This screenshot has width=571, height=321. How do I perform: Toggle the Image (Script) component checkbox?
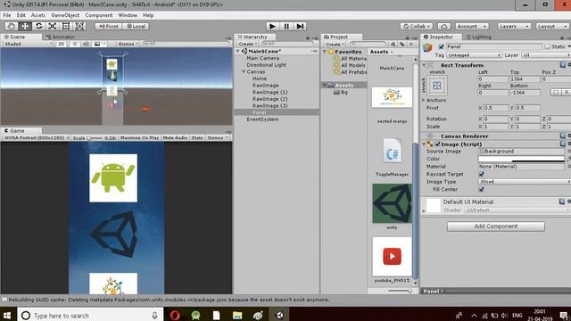point(438,144)
